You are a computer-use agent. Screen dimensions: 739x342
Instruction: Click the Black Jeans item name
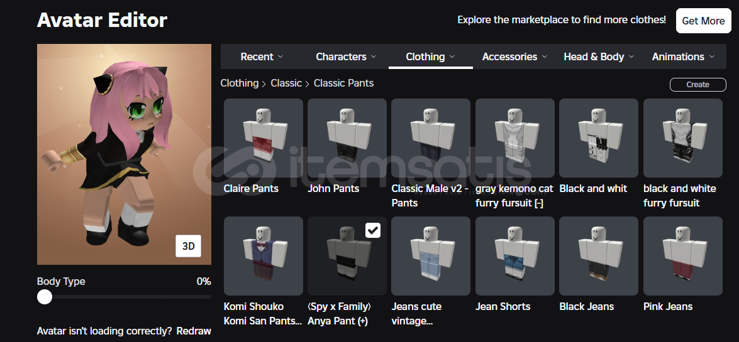click(x=587, y=307)
